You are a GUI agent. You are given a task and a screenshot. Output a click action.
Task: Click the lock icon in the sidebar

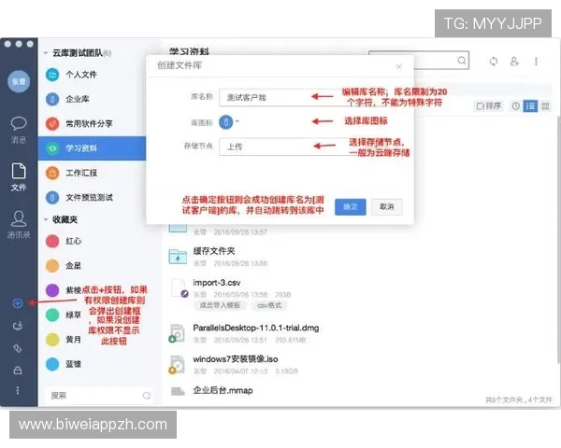[x=18, y=371]
